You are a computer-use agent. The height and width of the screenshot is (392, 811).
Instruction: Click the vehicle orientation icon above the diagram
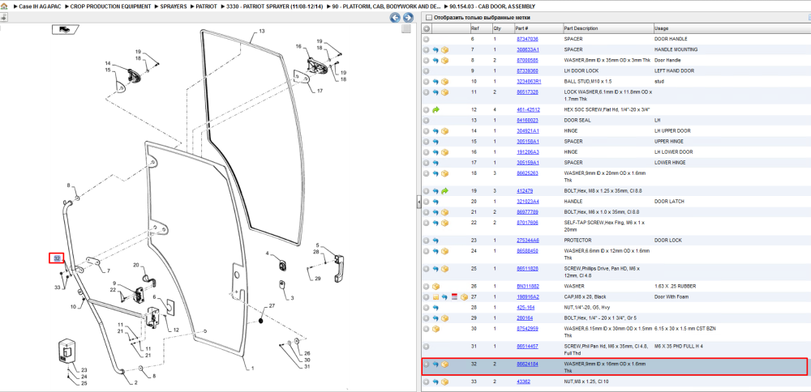pos(65,29)
